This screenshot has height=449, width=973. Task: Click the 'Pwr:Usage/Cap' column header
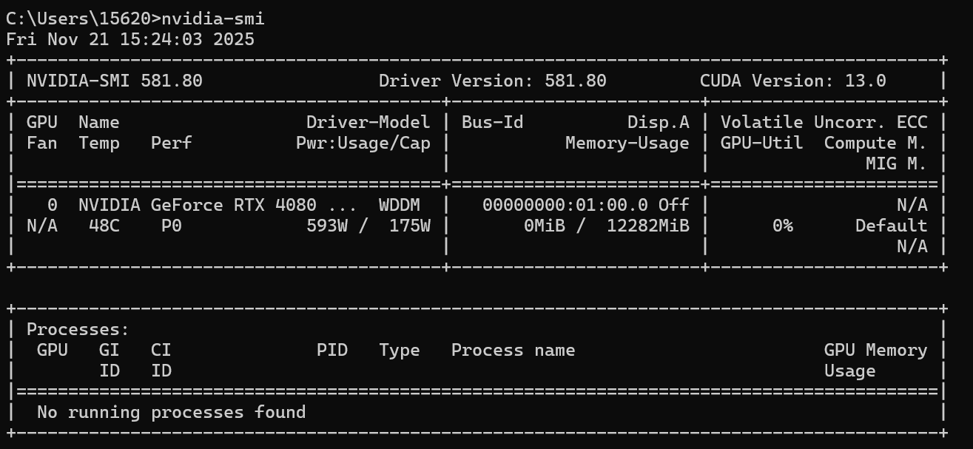363,143
